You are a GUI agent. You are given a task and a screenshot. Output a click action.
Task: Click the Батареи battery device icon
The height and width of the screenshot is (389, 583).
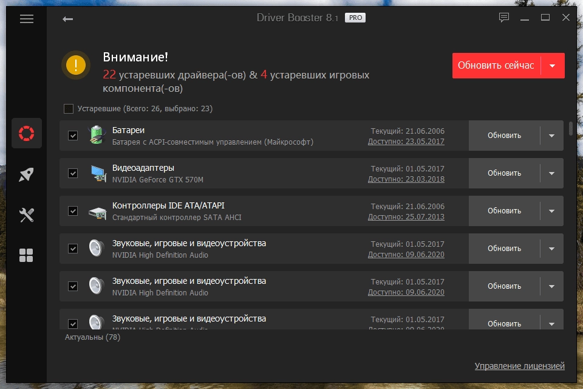[97, 135]
